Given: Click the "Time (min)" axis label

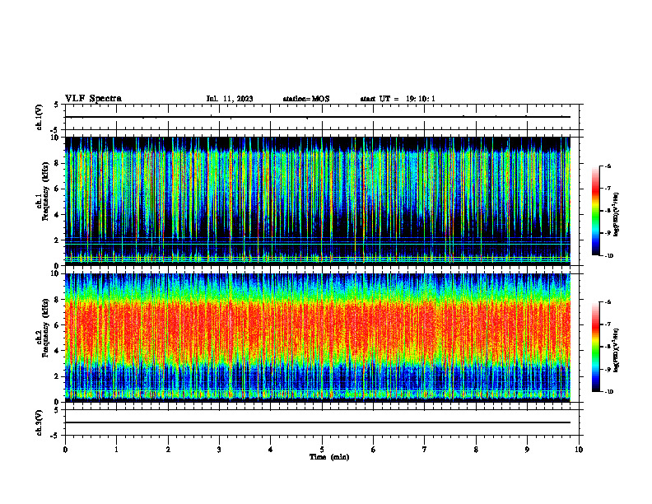Looking at the screenshot, I should (329, 457).
